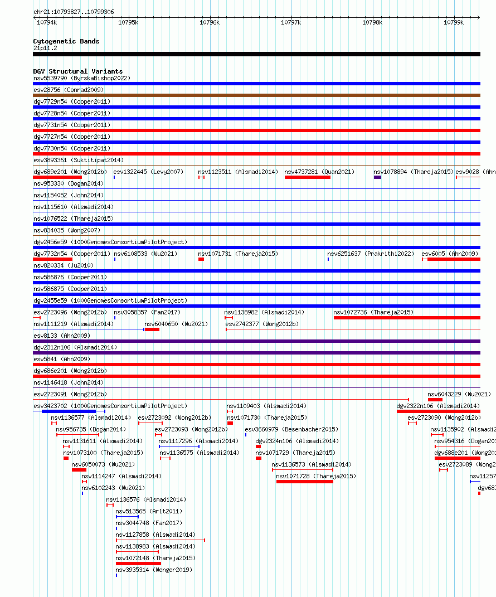Screen dimensions: 496x597
Task: Open nsv3058357 (Fan2017) variant
Action: [x=147, y=312]
